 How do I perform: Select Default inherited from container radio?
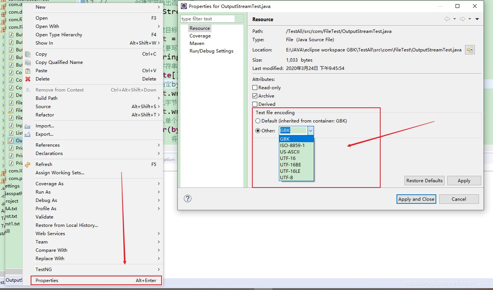[x=258, y=121]
